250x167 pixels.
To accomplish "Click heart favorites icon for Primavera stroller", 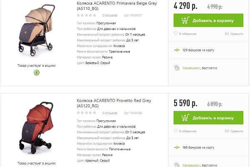I will tap(176, 33).
